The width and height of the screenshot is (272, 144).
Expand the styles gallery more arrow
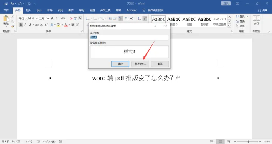click(229, 26)
